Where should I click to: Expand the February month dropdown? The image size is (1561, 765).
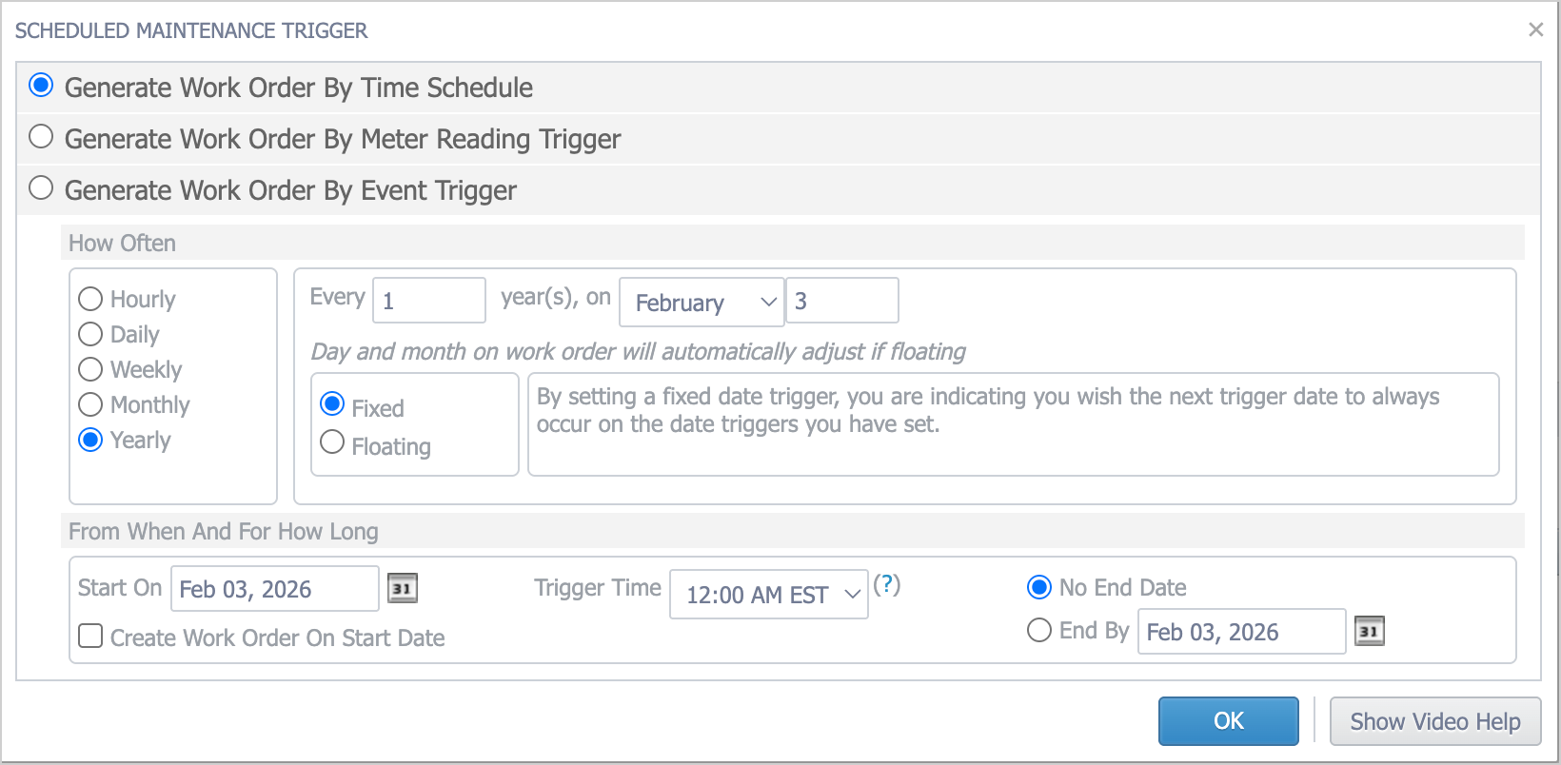tap(701, 303)
